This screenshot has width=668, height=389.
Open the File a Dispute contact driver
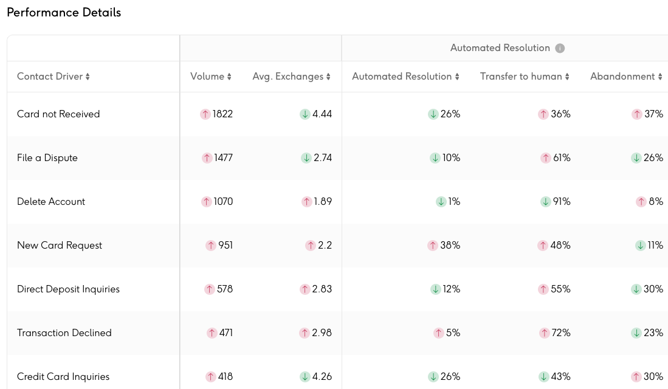pyautogui.click(x=47, y=157)
